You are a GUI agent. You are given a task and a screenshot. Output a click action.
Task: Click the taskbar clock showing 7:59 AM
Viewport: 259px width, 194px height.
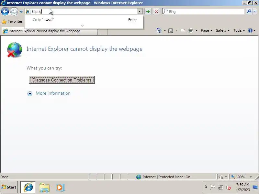pyautogui.click(x=242, y=187)
